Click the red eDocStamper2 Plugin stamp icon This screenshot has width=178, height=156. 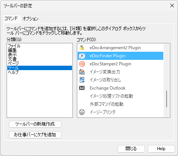[82, 64]
